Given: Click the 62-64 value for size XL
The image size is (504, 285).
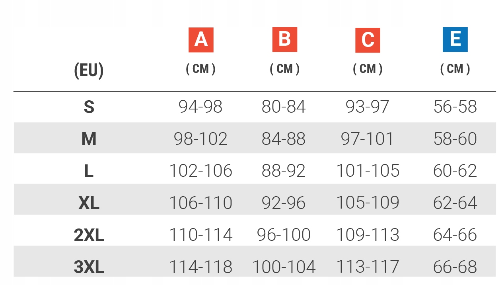Looking at the screenshot, I should pos(455,203).
